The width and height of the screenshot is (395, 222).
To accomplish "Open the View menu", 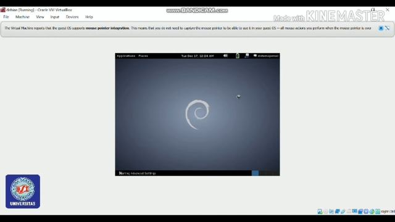I will pos(40,17).
